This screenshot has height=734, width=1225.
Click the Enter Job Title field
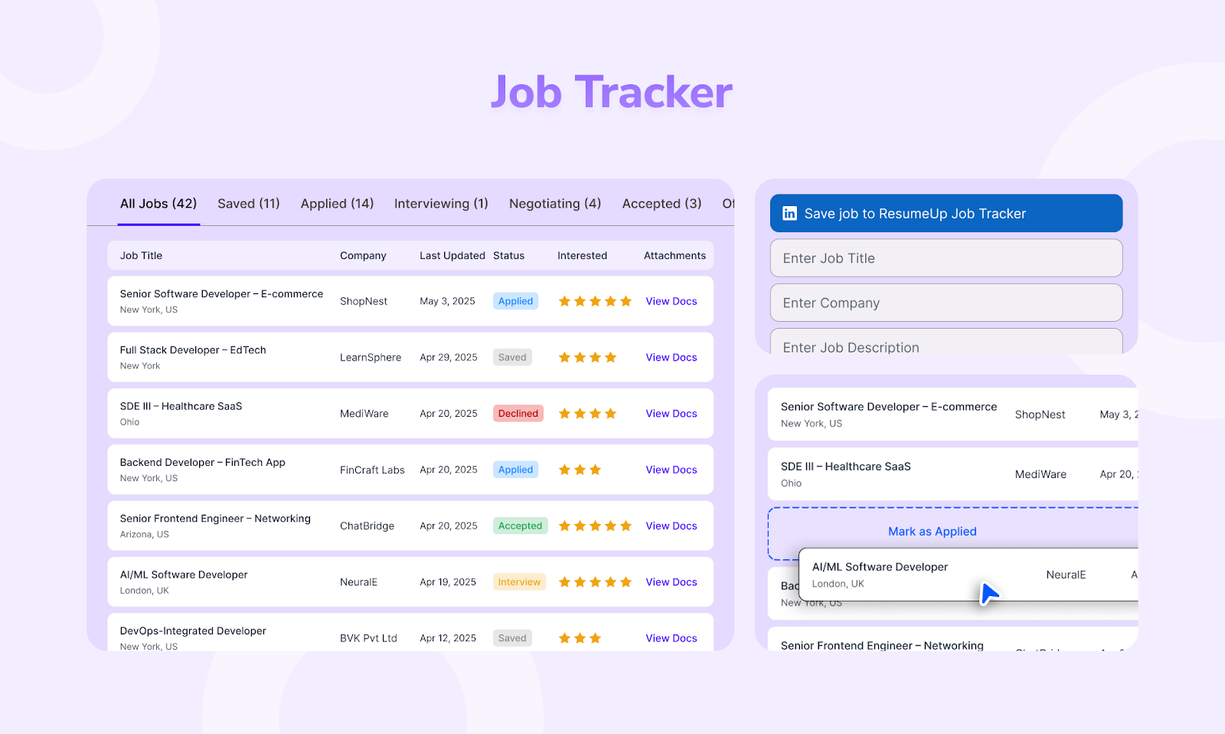coord(946,258)
